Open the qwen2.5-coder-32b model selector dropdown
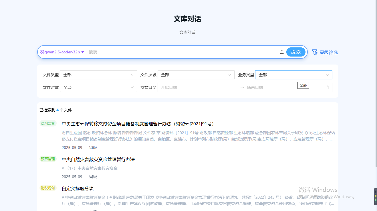The width and height of the screenshot is (377, 211). pos(62,52)
